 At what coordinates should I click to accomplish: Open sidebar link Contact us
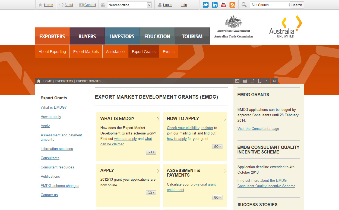(49, 195)
